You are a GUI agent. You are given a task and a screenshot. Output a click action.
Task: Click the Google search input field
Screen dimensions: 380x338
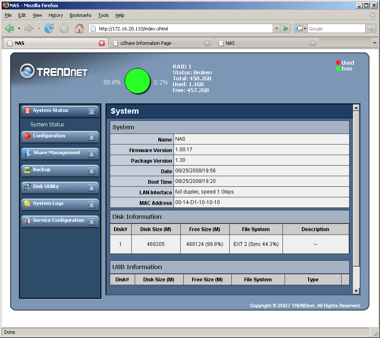click(337, 29)
